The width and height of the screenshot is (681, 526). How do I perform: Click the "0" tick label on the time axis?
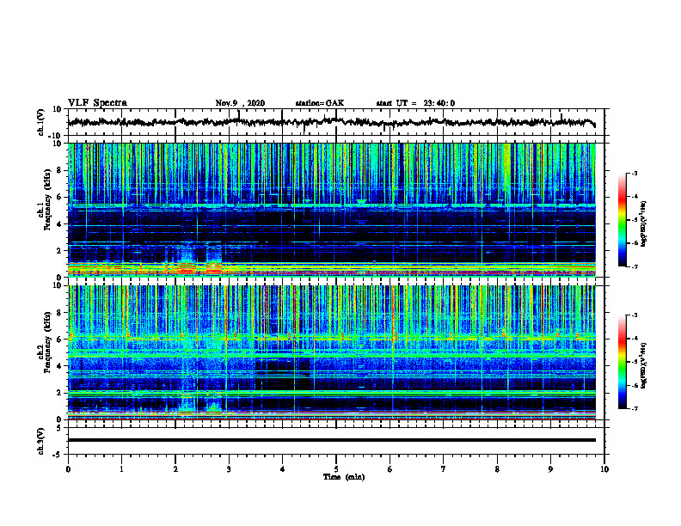(68, 469)
